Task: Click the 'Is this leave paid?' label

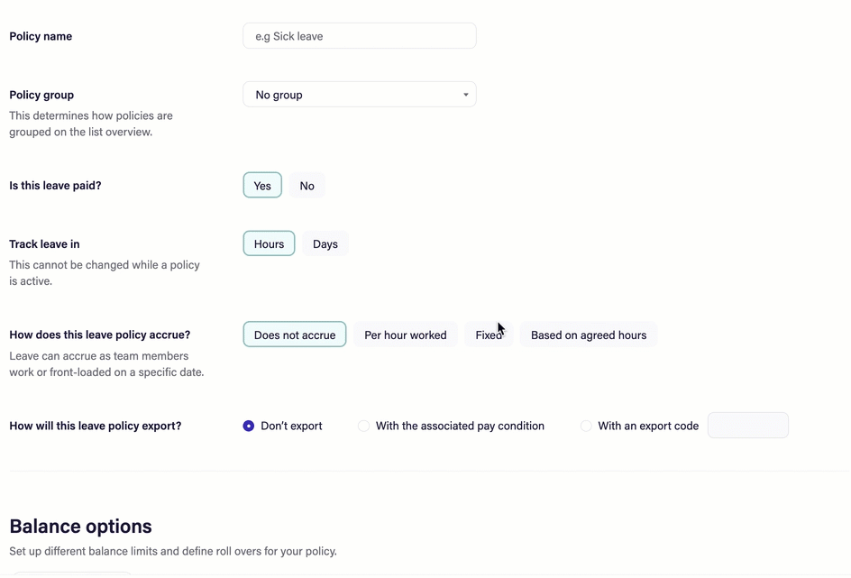Action: point(55,186)
